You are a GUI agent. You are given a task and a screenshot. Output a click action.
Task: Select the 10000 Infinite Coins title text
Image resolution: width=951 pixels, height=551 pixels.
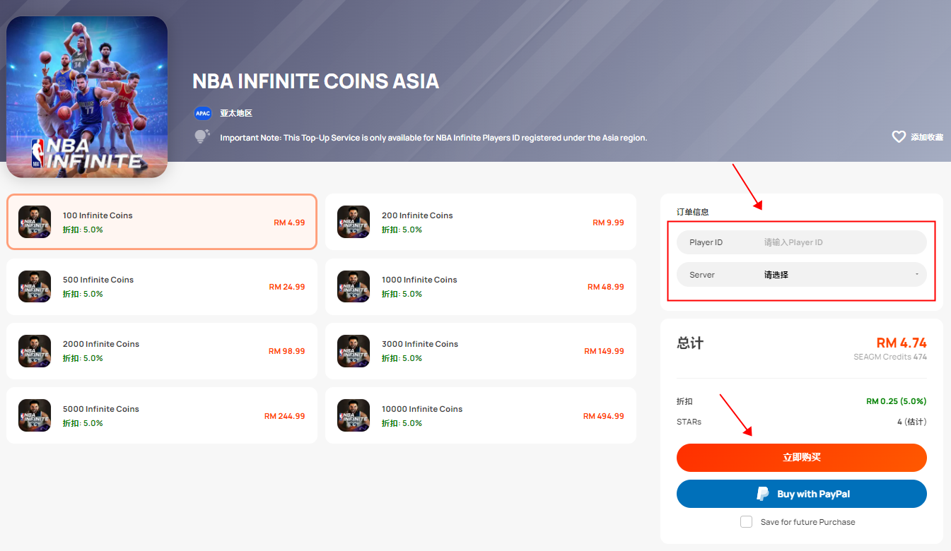[422, 409]
